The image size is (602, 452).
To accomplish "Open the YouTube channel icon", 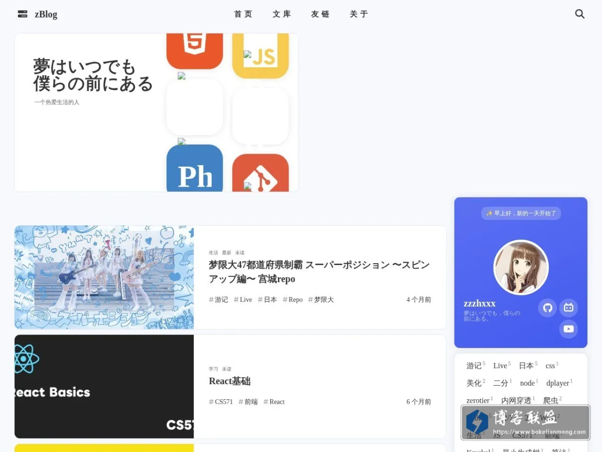I will click(568, 329).
